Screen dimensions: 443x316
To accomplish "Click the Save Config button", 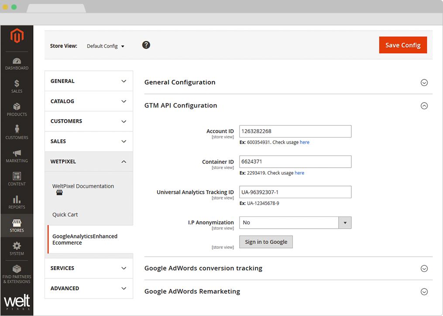I will pyautogui.click(x=403, y=45).
